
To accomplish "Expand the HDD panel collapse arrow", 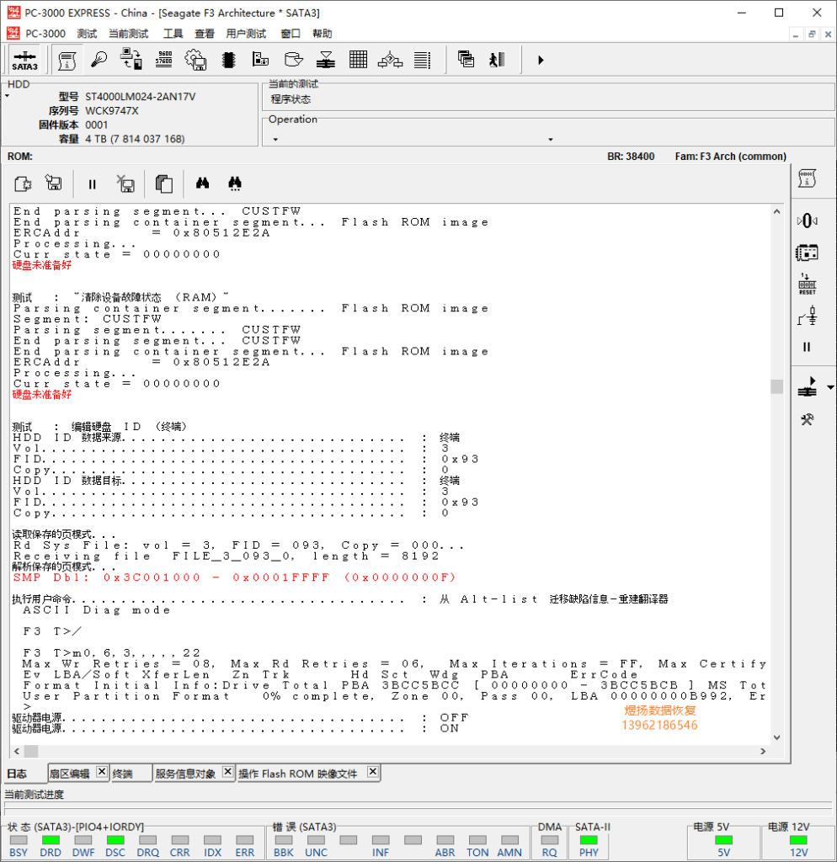I will [8, 96].
